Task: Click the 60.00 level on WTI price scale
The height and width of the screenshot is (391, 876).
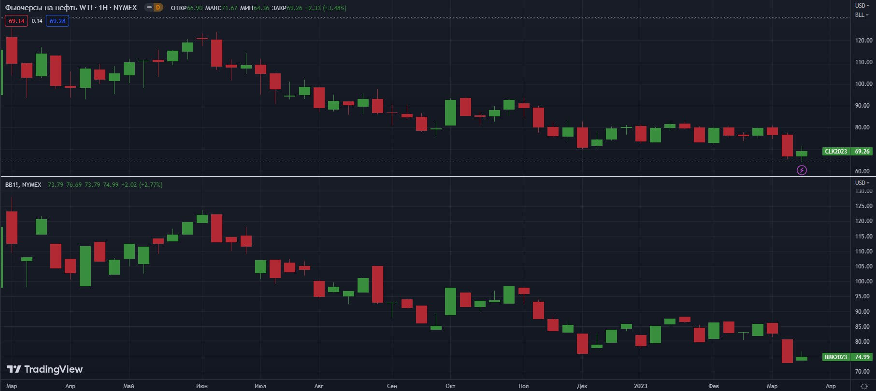Action: (862, 171)
